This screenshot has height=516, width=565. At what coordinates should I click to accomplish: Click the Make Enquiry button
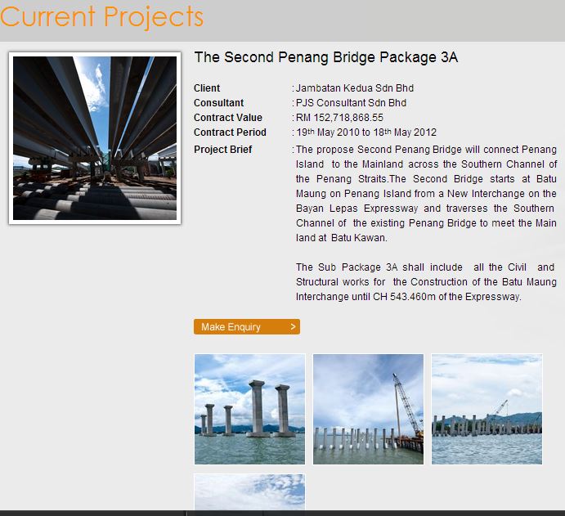pyautogui.click(x=247, y=327)
